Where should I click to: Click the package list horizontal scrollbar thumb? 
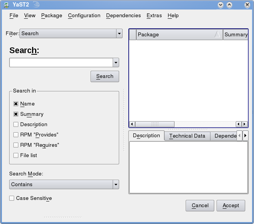(x=155, y=124)
